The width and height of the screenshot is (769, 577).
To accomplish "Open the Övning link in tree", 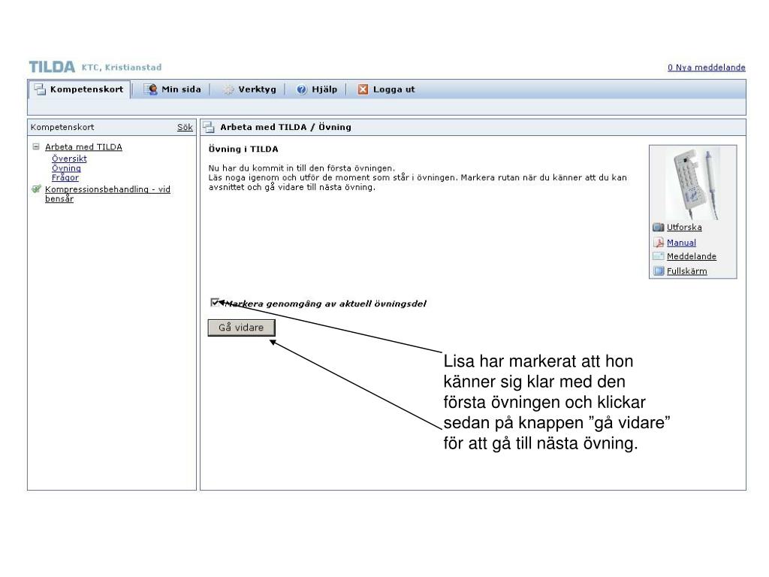I will coord(66,168).
